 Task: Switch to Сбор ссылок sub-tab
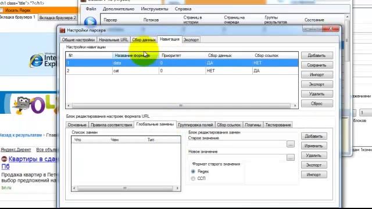(x=228, y=125)
